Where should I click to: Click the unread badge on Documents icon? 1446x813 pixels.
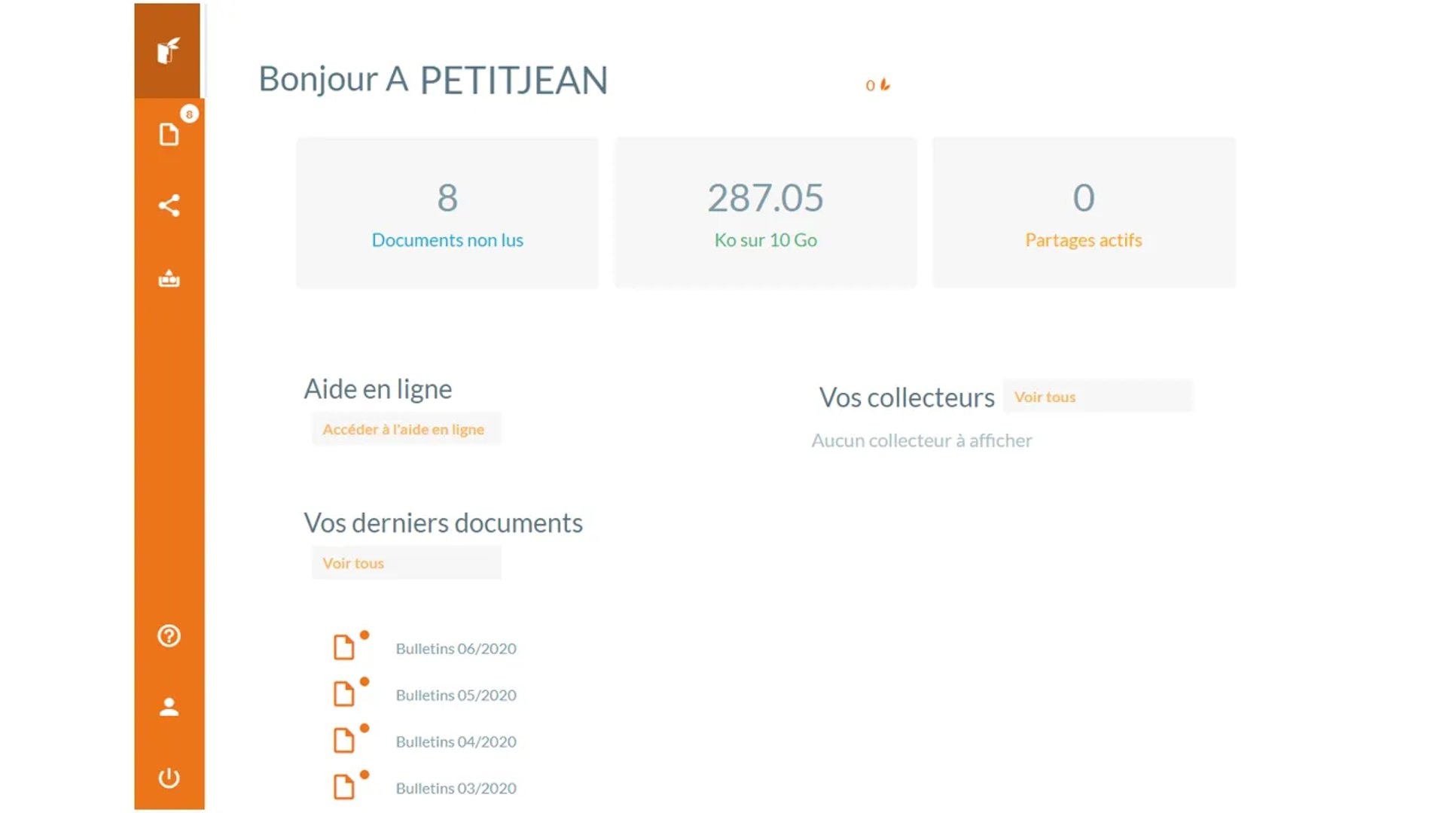(189, 114)
